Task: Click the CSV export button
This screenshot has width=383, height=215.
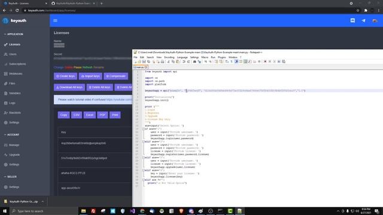Action: pyautogui.click(x=77, y=115)
